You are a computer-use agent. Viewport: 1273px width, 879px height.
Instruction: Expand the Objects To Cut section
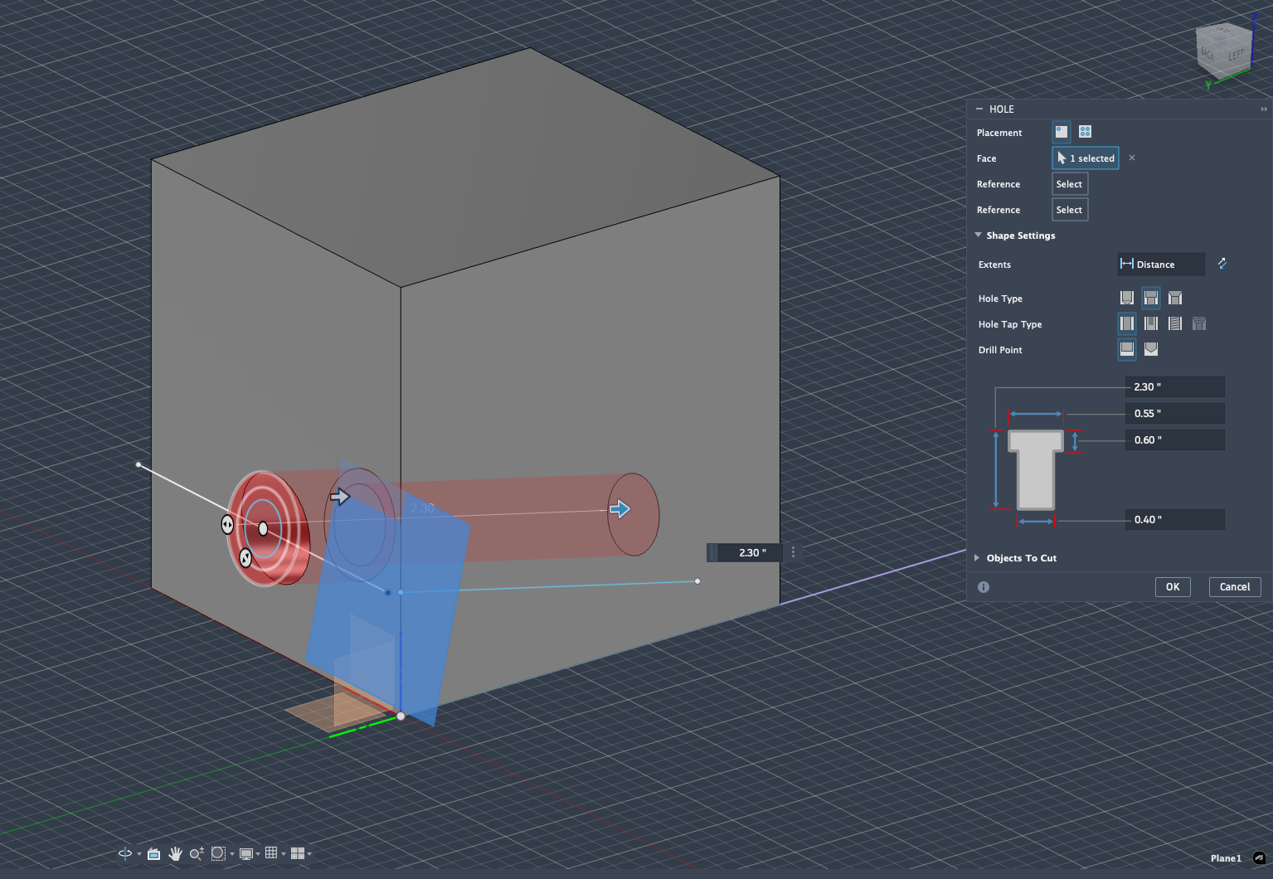pyautogui.click(x=977, y=557)
